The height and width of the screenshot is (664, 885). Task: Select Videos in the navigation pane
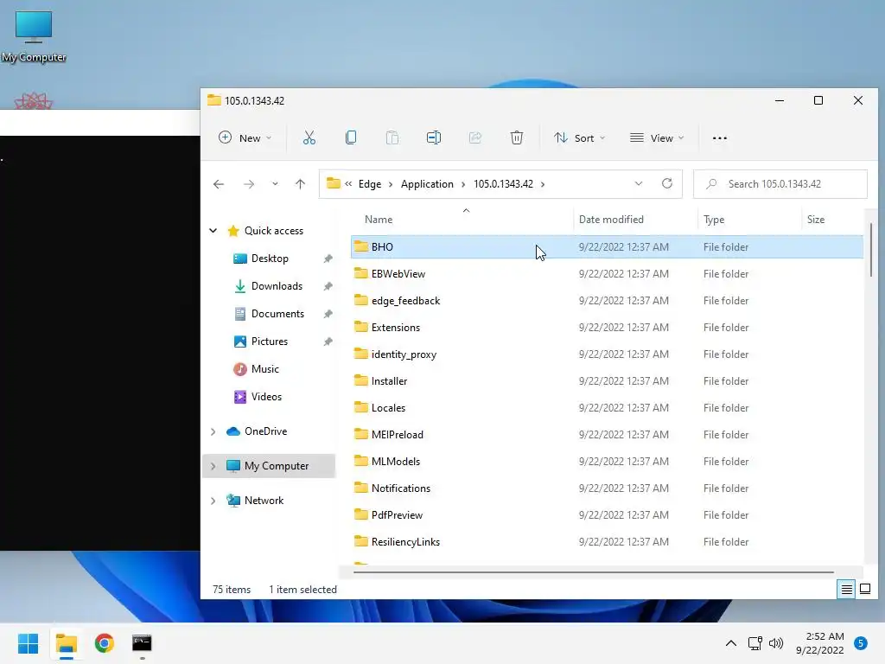tap(266, 397)
